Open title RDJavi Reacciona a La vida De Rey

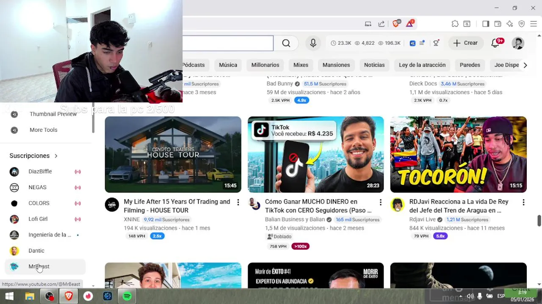point(459,206)
